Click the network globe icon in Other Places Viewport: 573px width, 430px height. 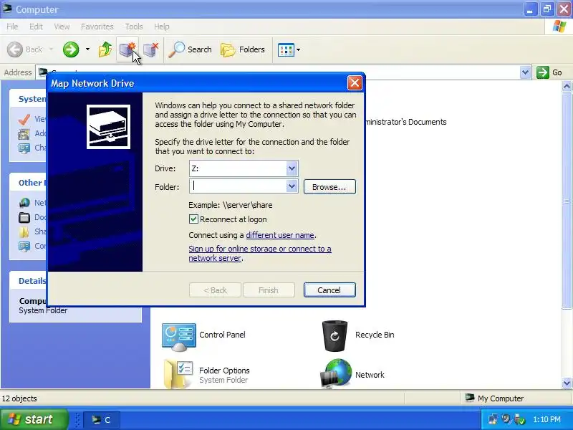(x=24, y=203)
